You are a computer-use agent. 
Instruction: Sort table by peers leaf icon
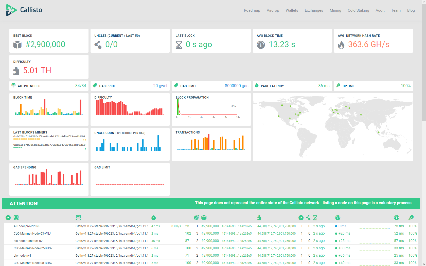196,218
